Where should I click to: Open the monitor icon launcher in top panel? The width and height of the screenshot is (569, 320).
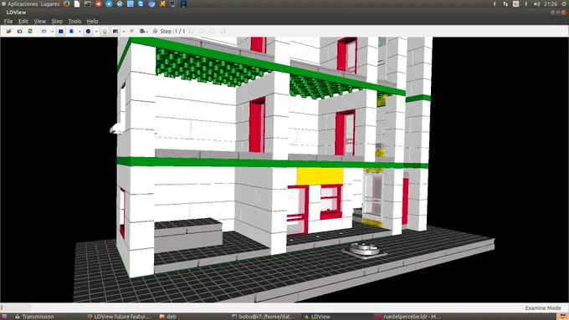[x=172, y=4]
